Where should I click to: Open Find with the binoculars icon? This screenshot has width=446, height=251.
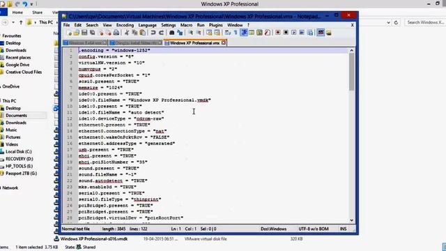pyautogui.click(x=171, y=33)
